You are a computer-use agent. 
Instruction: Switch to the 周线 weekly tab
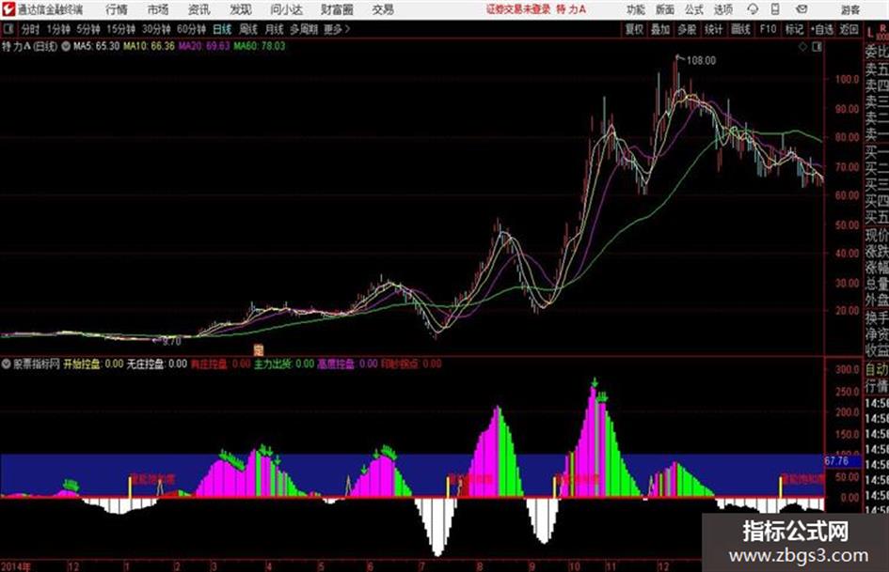248,29
